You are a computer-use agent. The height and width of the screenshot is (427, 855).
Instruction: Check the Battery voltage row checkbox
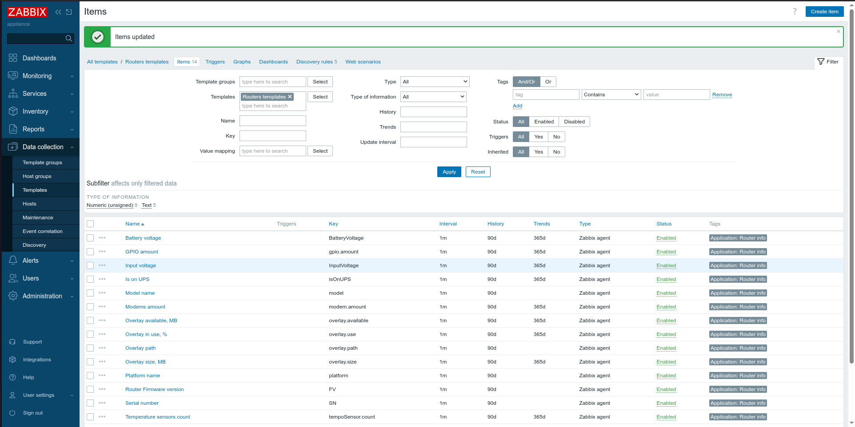click(x=90, y=238)
